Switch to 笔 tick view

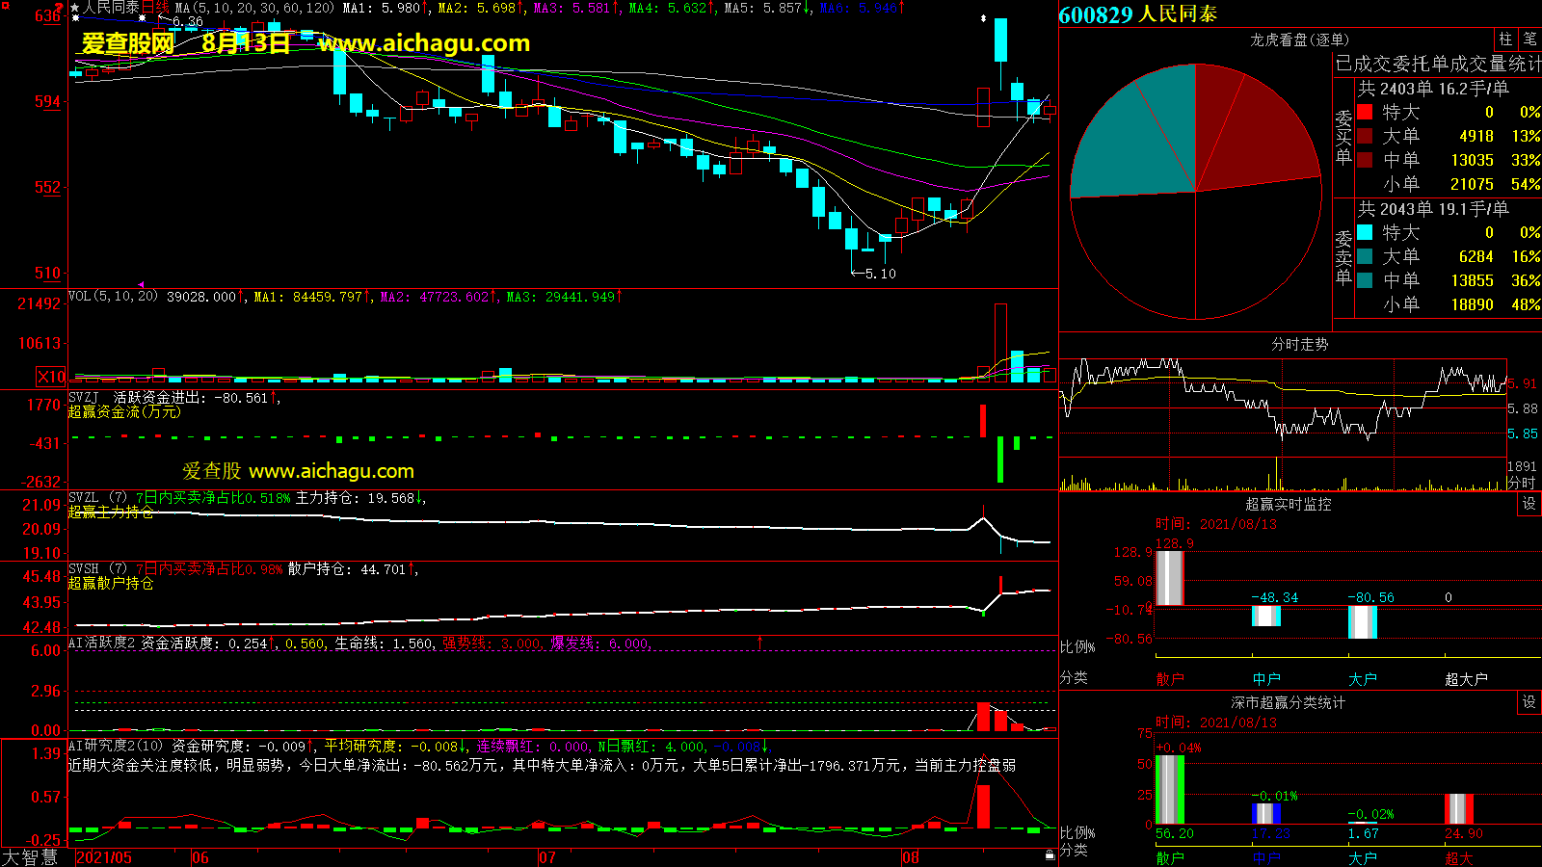pos(1529,39)
